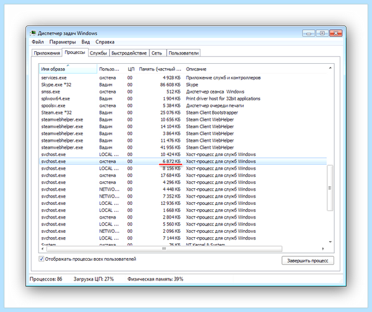Click the horizontal scrollbar left arrow

tap(43, 249)
